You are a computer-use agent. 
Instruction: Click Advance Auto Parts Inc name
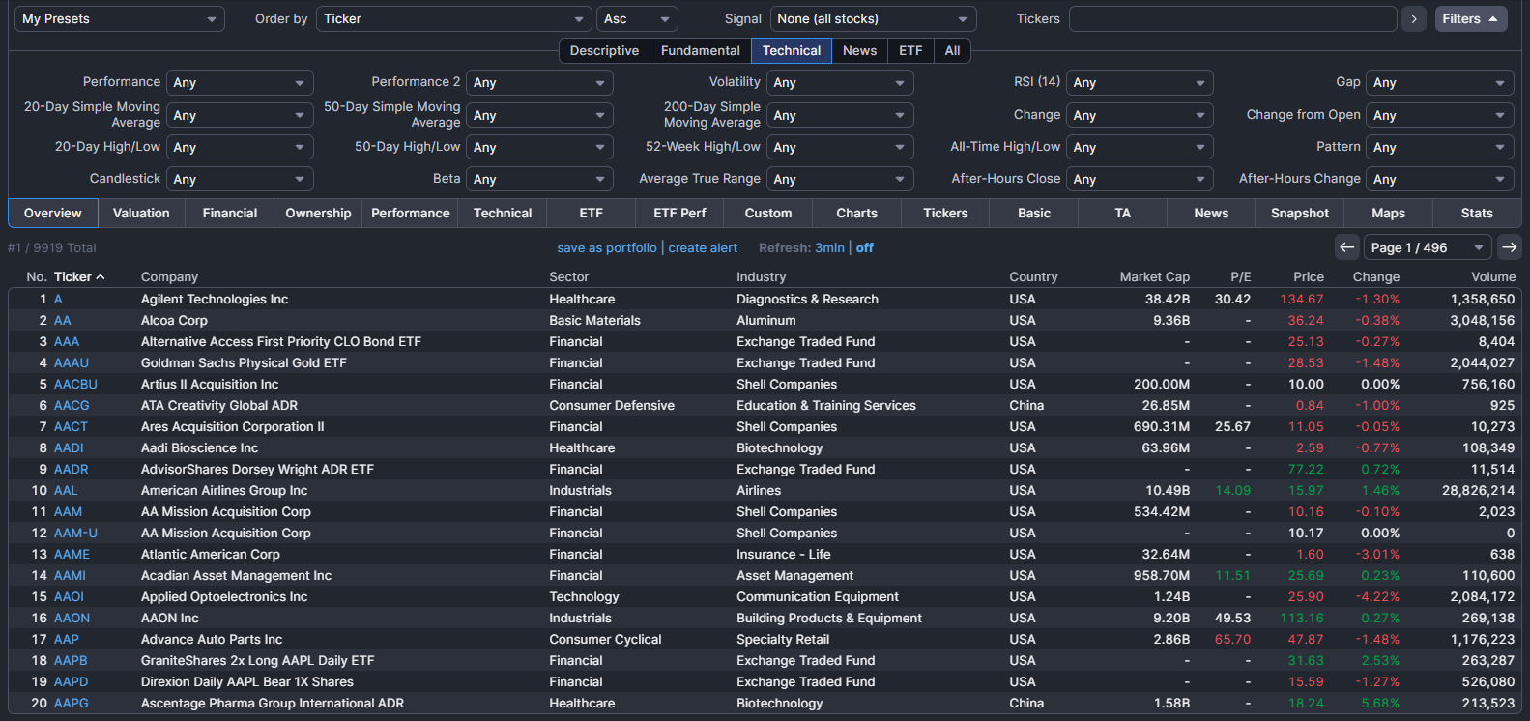[212, 640]
